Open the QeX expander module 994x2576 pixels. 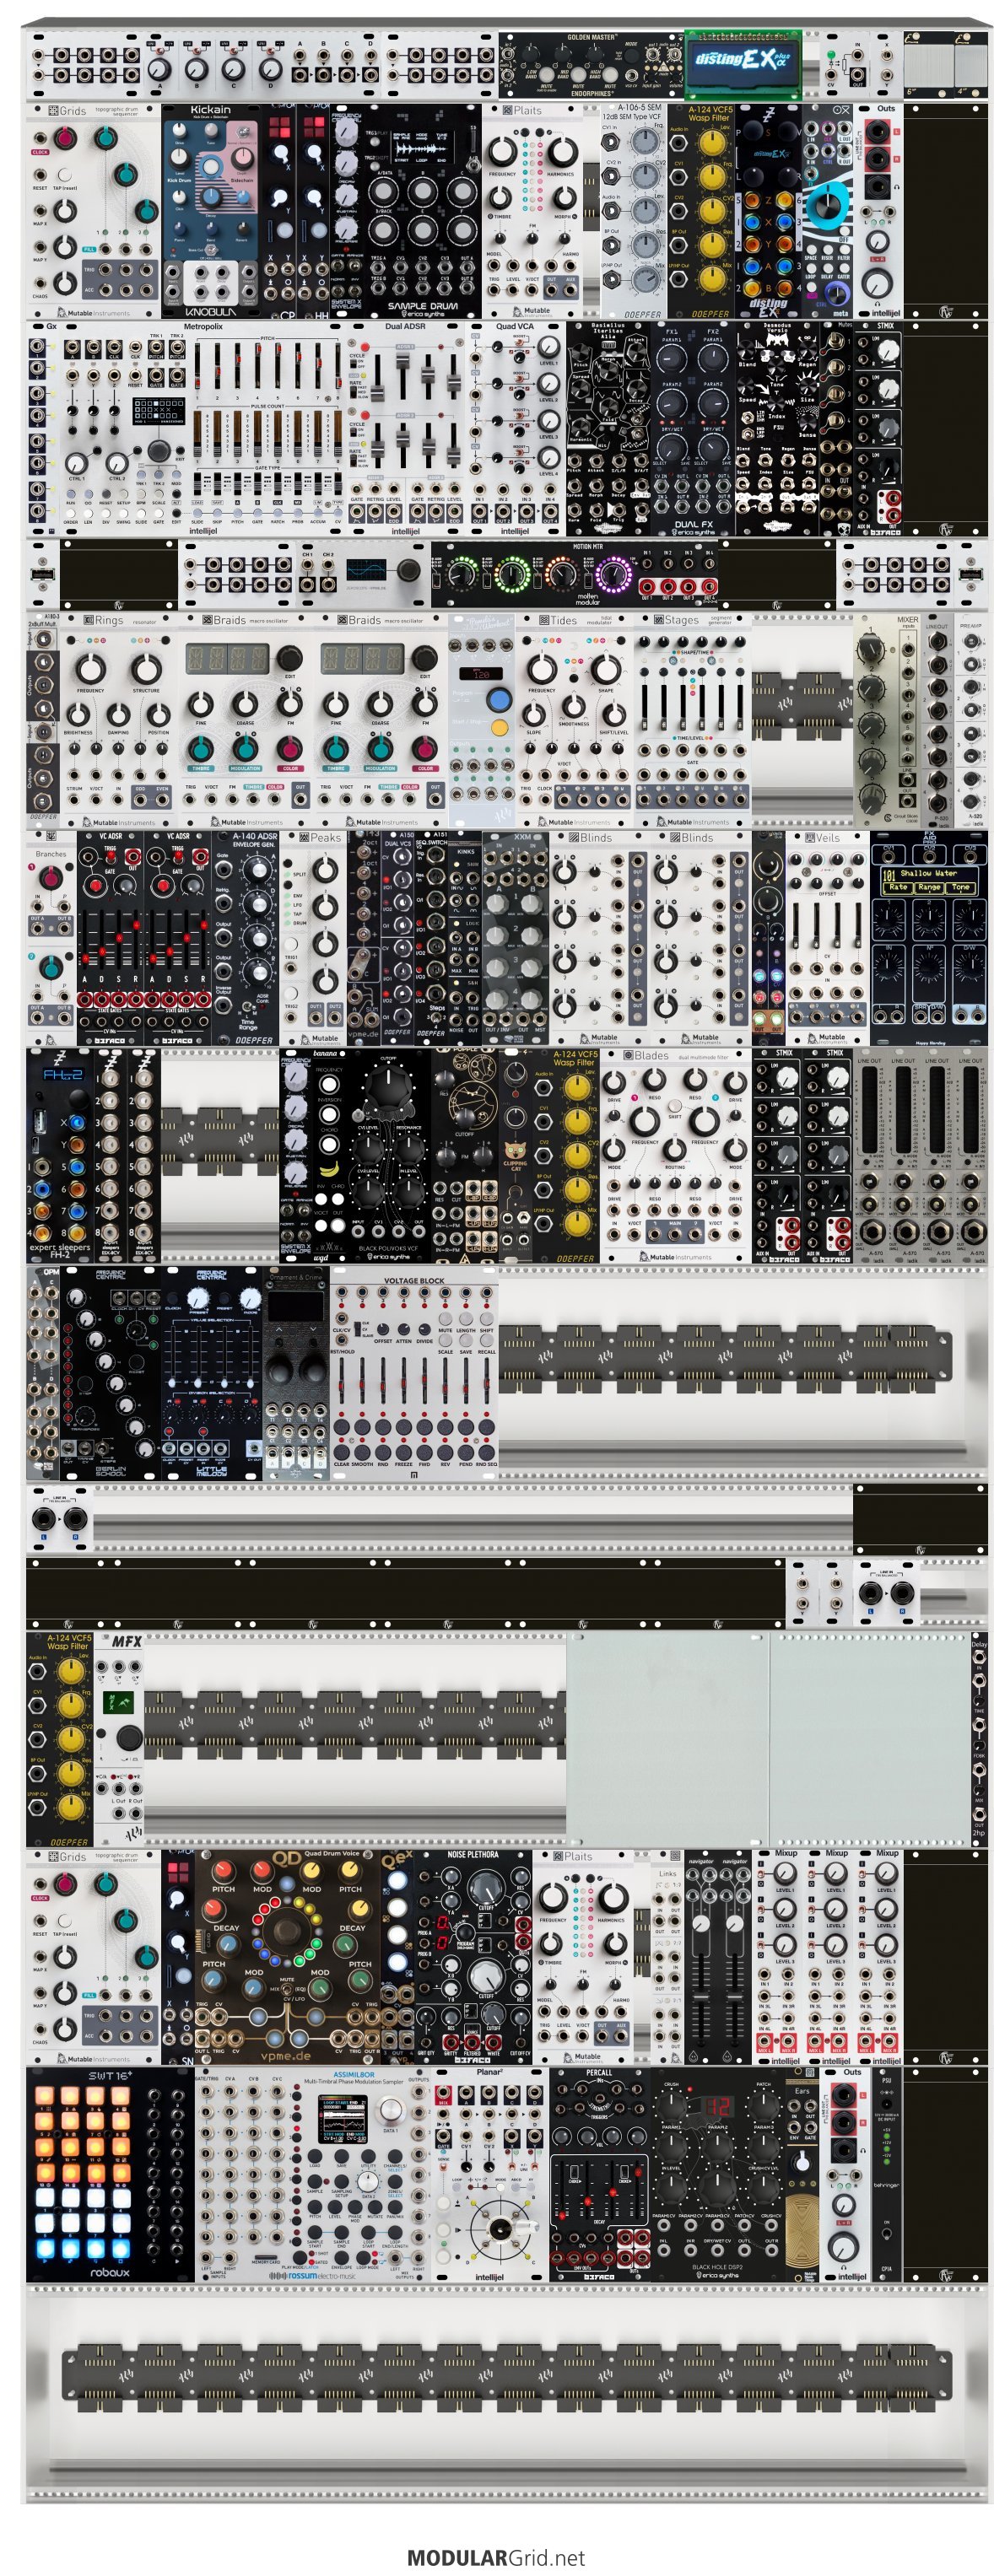pos(397,1955)
